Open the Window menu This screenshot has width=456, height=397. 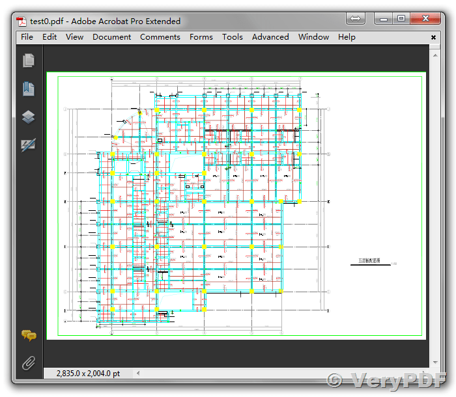point(313,37)
